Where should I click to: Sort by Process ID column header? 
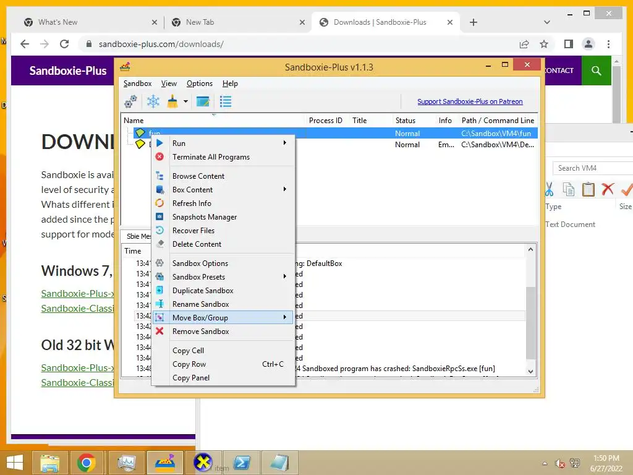(x=325, y=121)
